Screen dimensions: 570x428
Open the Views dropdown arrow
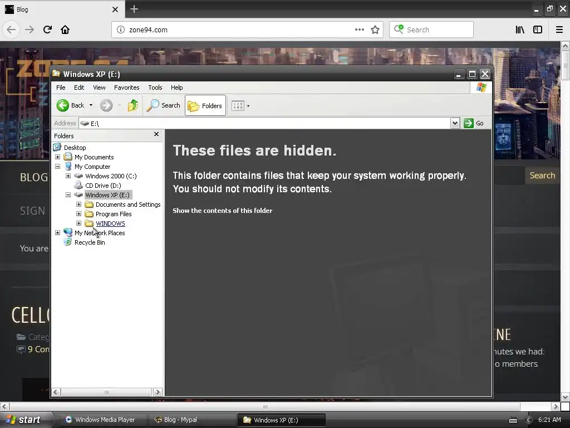click(248, 106)
